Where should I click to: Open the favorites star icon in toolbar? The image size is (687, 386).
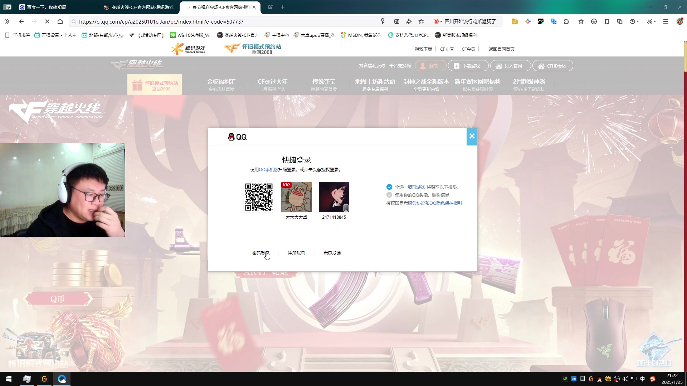pyautogui.click(x=581, y=21)
